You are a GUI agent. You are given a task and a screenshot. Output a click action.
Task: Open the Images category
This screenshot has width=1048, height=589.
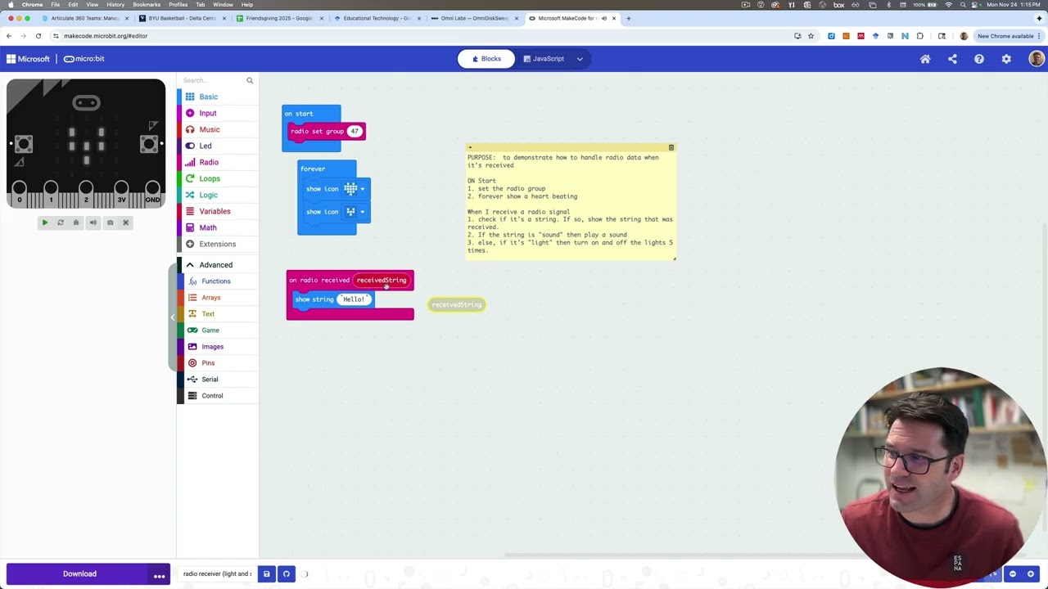pos(217,347)
